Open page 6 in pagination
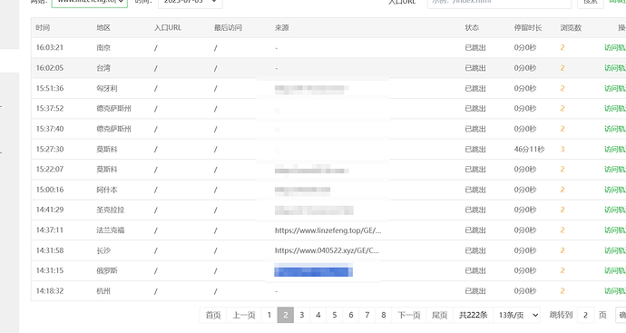The height and width of the screenshot is (333, 626). pyautogui.click(x=351, y=315)
